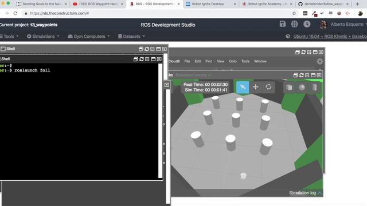The width and height of the screenshot is (367, 206).
Task: Click the globe icon in header
Action: 294,24
